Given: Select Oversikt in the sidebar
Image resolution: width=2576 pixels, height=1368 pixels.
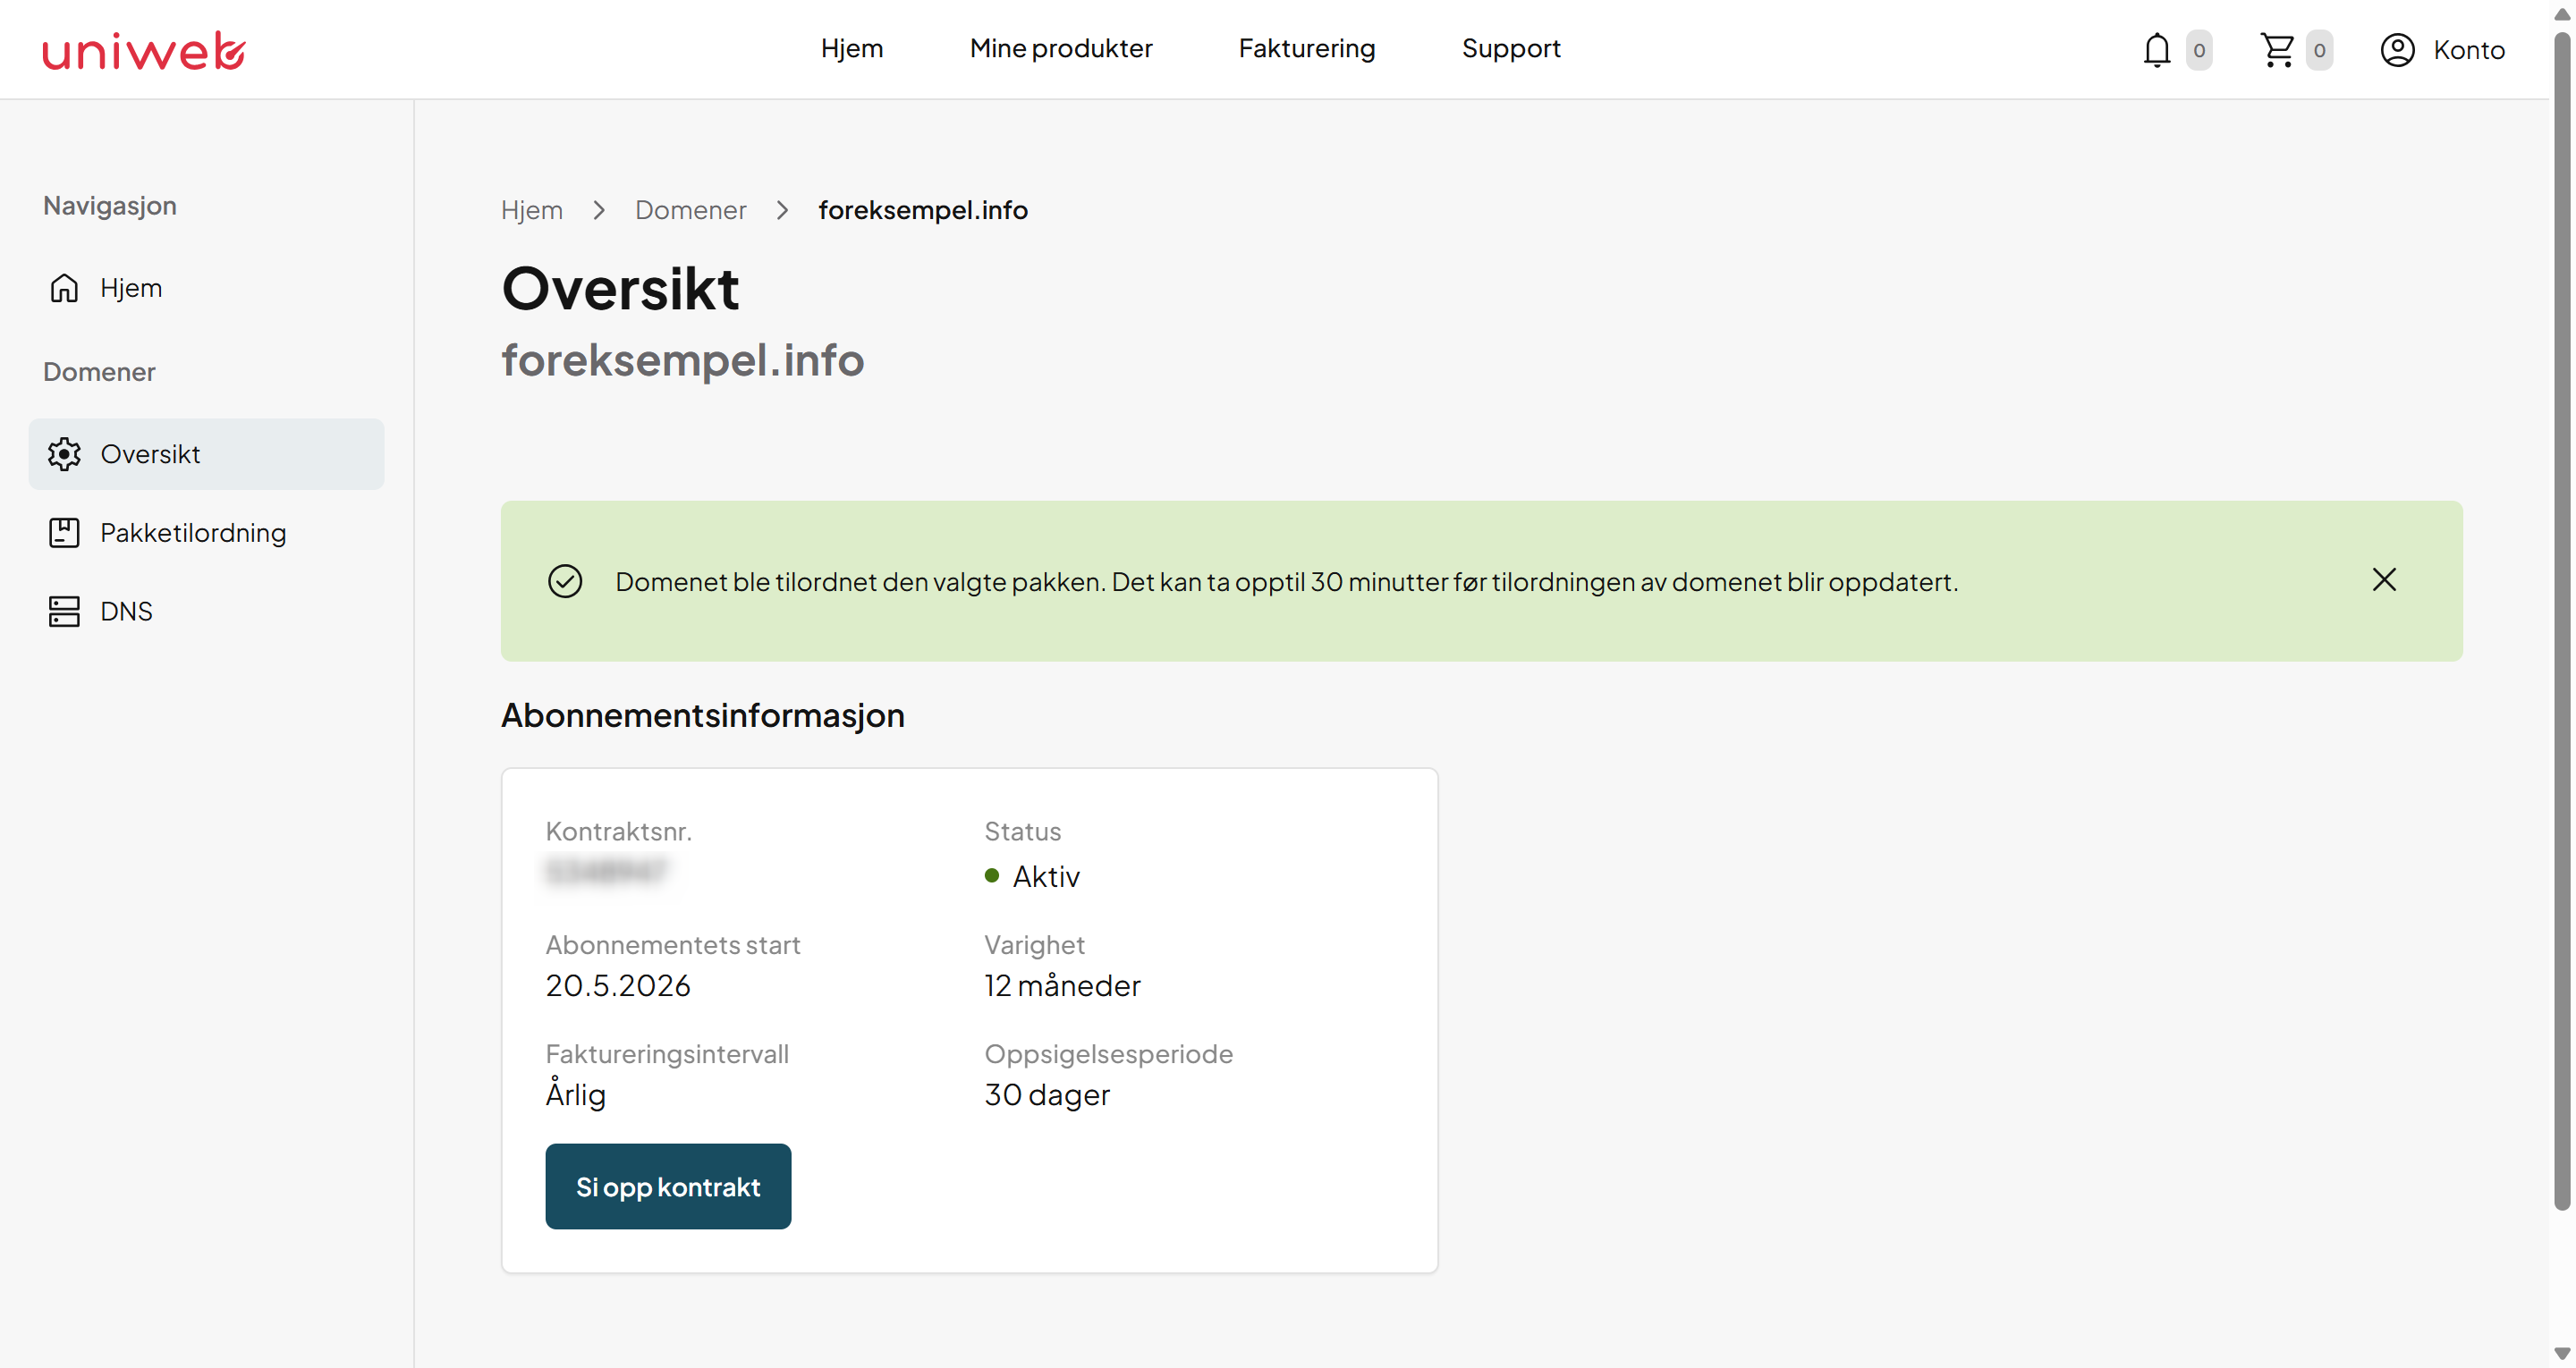Looking at the screenshot, I should click(206, 454).
